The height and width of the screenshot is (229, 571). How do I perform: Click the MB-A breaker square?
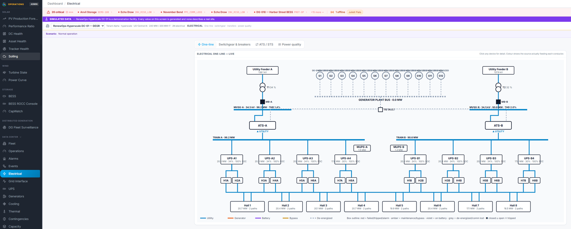pos(262,102)
